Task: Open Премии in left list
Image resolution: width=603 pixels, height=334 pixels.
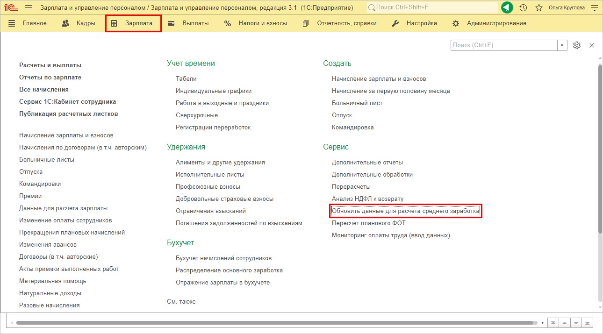Action: coord(30,196)
